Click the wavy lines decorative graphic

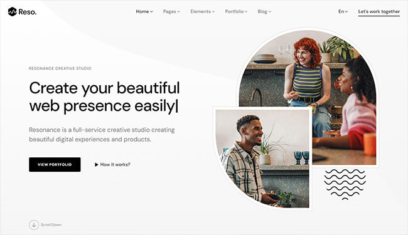click(x=345, y=184)
